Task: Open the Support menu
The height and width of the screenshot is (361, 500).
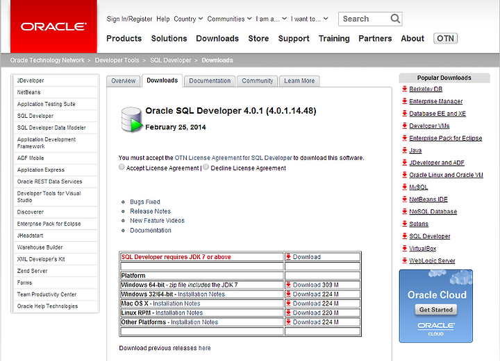Action: (294, 39)
